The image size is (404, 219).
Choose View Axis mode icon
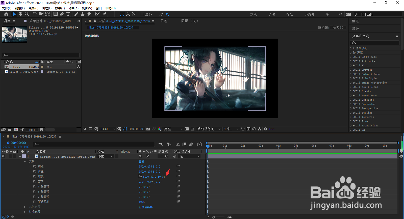tap(134, 14)
